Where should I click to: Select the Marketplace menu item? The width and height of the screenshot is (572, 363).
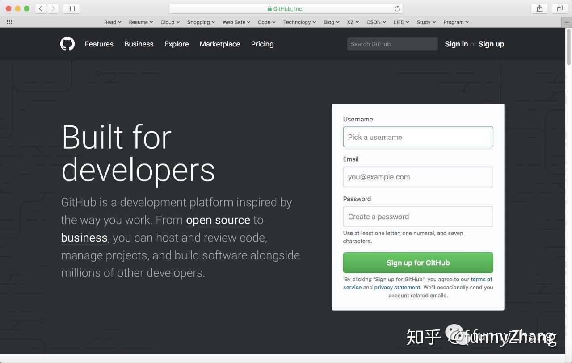click(x=220, y=44)
